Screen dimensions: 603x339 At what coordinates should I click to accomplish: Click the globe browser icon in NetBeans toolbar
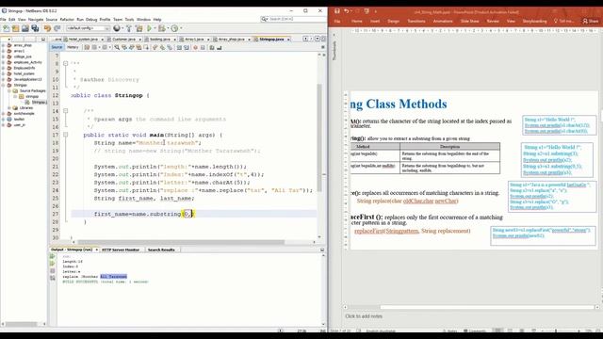point(117,28)
